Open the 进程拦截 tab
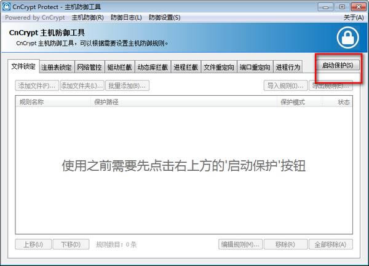The height and width of the screenshot is (266, 369). tap(186, 67)
